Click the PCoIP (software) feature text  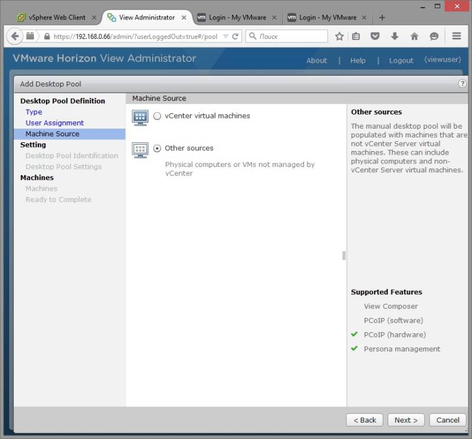coord(394,320)
